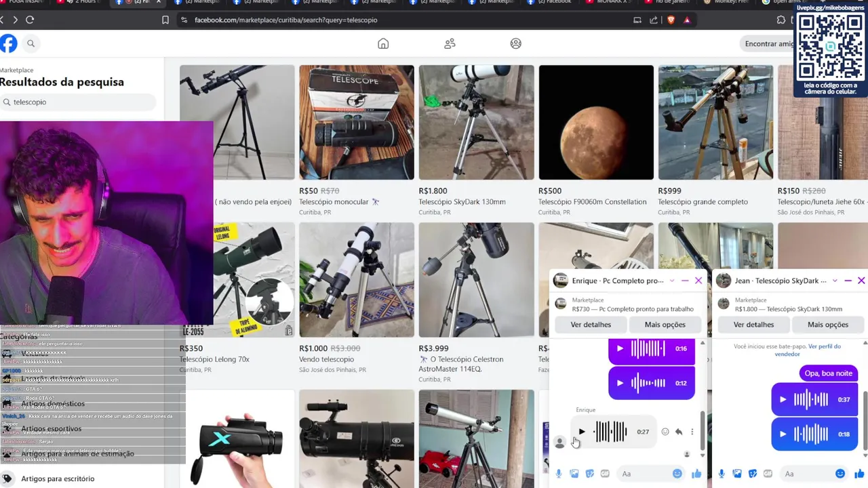The width and height of the screenshot is (868, 488).
Task: Click Ver detalhes in Enrique chat
Action: [x=591, y=325]
